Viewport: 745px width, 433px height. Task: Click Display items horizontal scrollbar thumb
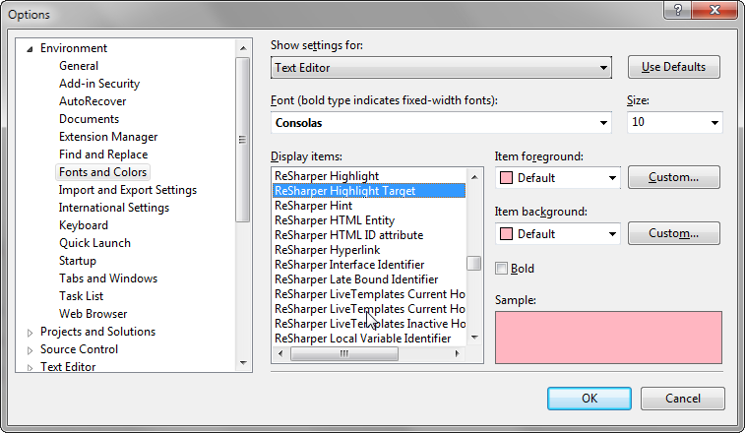[x=344, y=353]
